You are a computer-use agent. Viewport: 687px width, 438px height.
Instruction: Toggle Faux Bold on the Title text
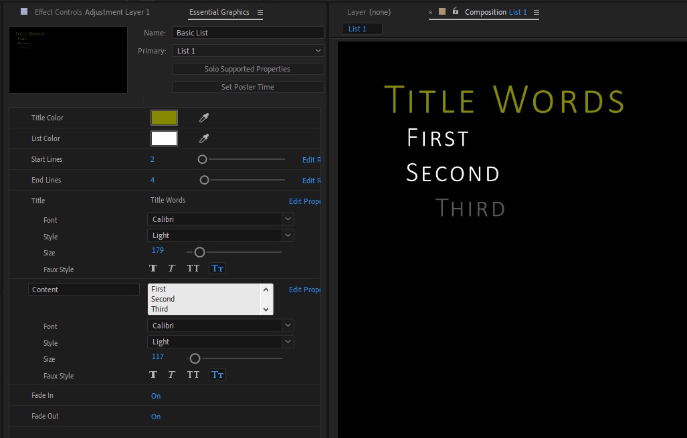pos(153,267)
